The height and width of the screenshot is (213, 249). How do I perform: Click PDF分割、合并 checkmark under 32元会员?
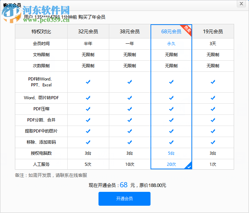tap(88, 120)
